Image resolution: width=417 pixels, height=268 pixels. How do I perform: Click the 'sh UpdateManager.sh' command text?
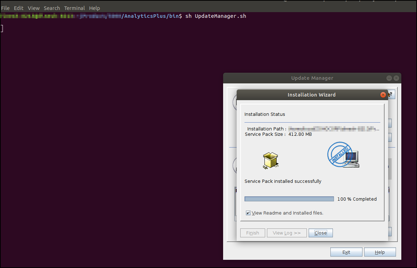coord(216,16)
